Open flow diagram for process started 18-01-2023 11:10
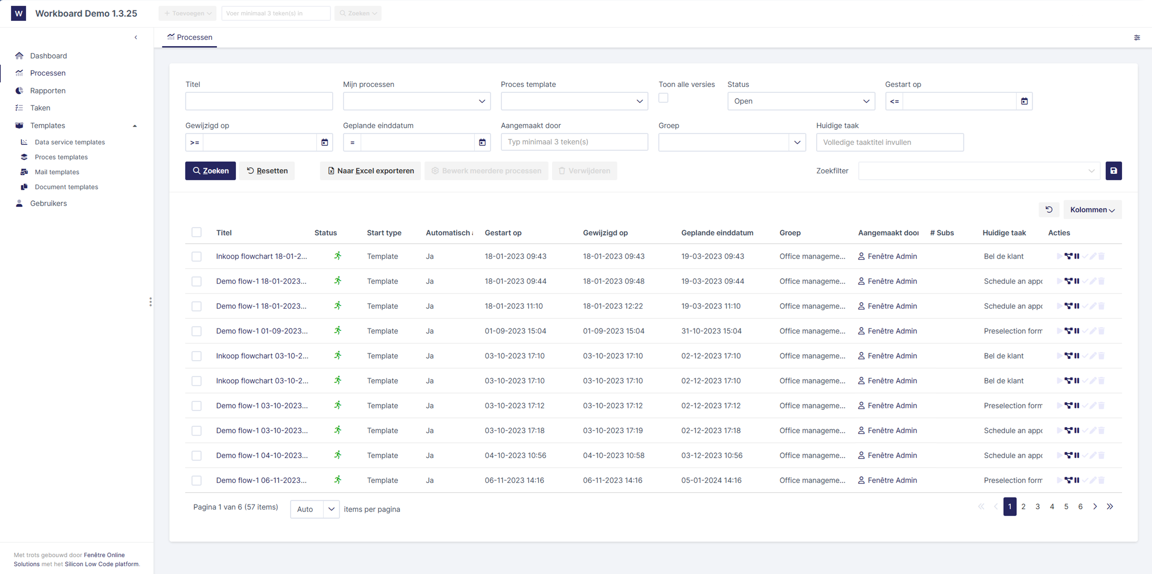This screenshot has height=574, width=1152. point(1068,306)
